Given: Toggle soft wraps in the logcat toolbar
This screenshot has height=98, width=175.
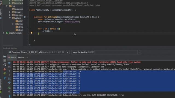Looking at the screenshot, I should (x=9, y=79).
